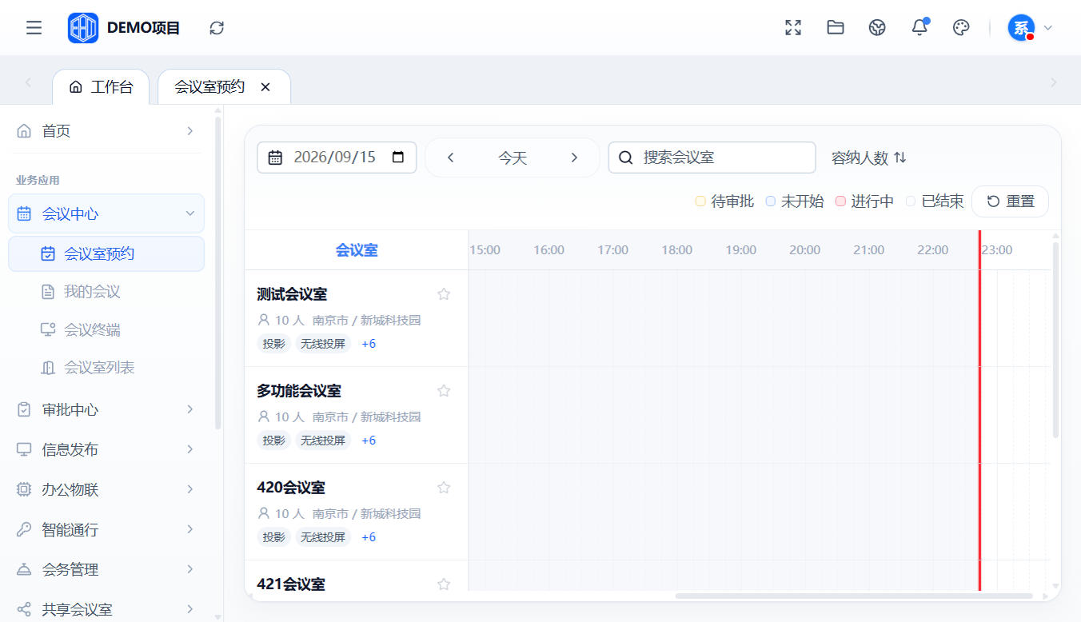Click the 搜索会议室 search field

[x=712, y=157]
